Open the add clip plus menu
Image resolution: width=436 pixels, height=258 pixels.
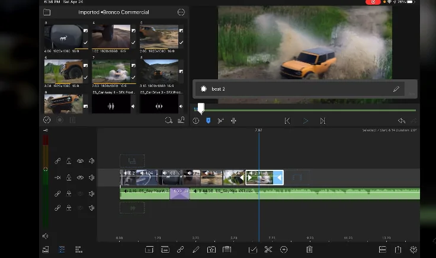[284, 250]
